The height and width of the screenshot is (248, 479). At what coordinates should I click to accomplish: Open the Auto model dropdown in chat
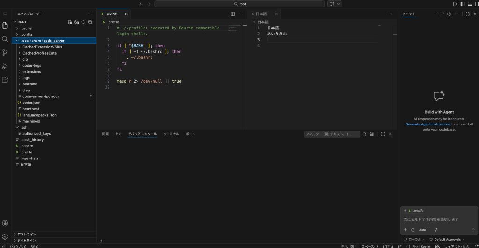click(x=424, y=230)
